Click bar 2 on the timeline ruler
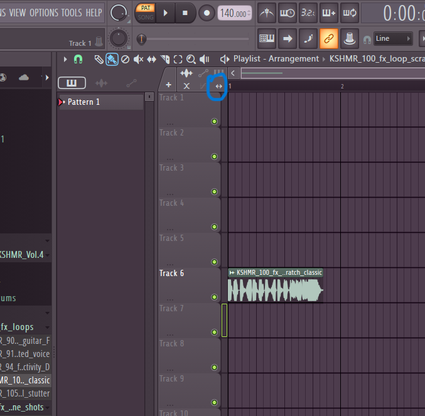425x416 pixels. click(342, 87)
